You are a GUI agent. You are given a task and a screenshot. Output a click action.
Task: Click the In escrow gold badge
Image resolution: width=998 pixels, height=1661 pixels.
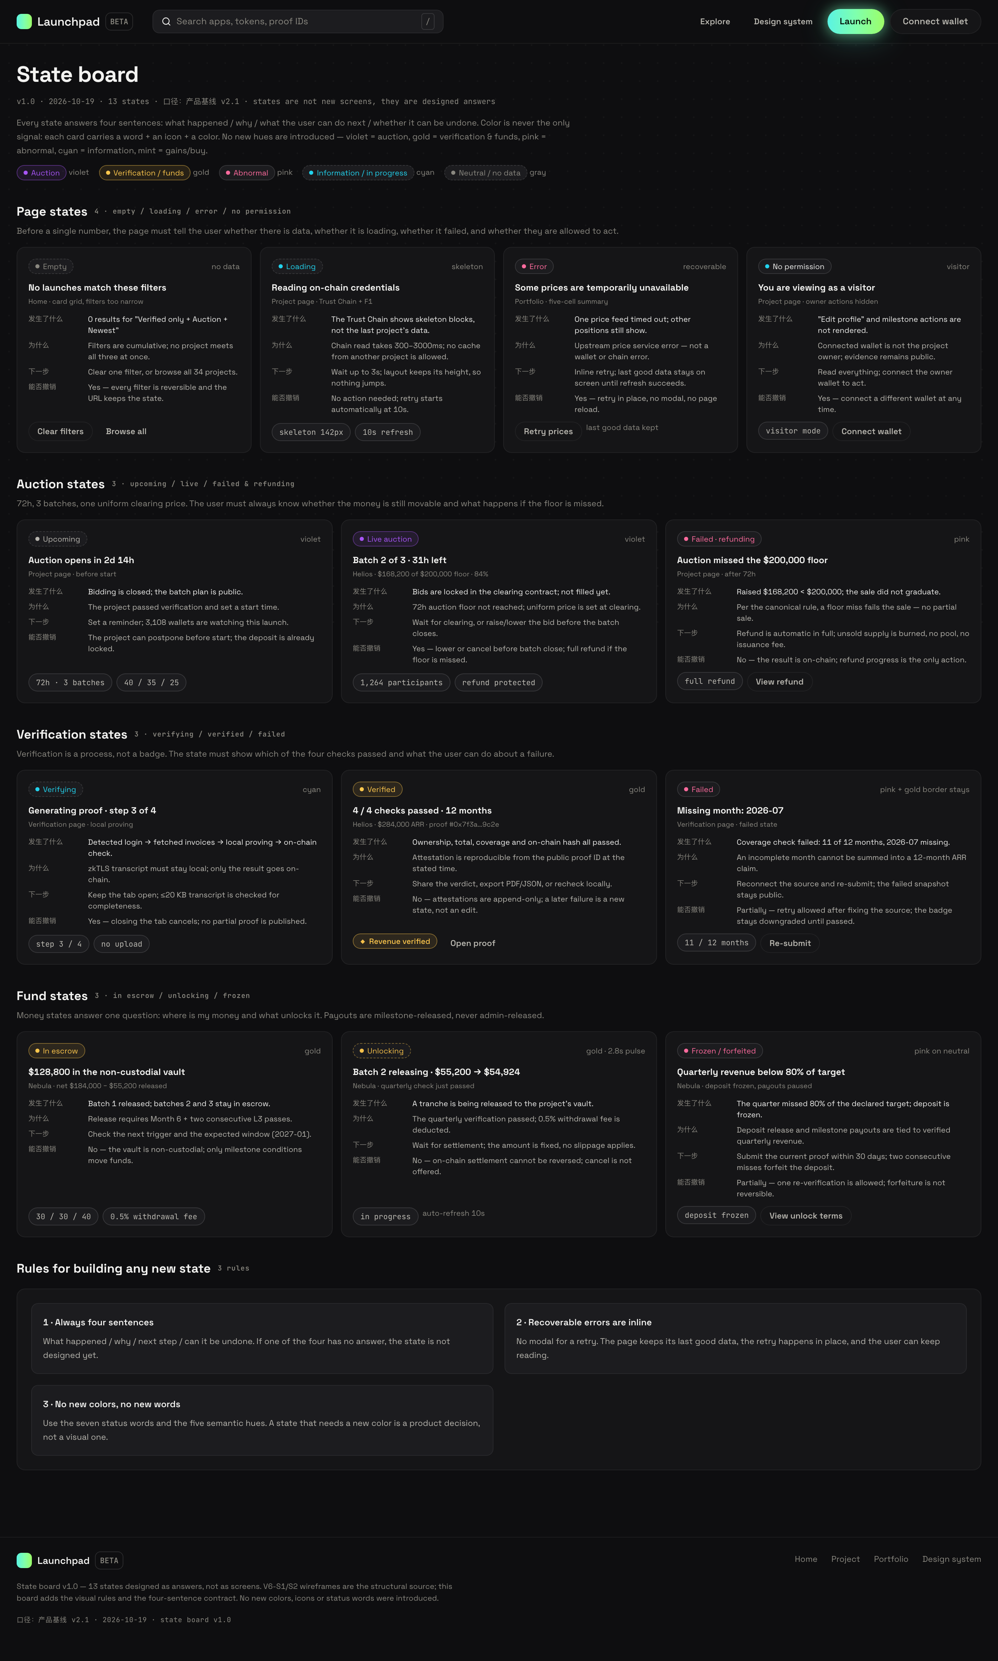[x=56, y=1051]
